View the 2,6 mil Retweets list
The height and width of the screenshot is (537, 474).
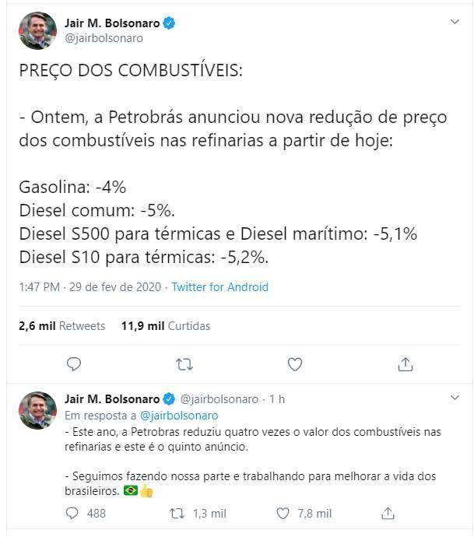[61, 326]
